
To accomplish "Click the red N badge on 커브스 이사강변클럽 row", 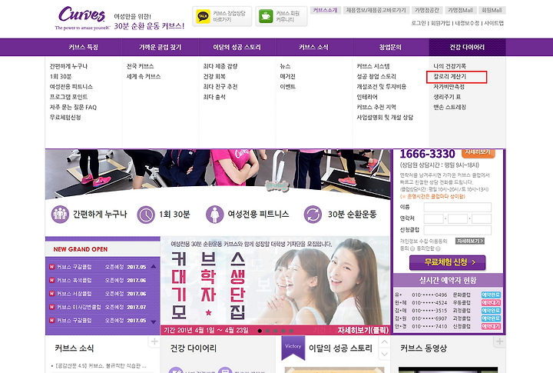I will click(x=52, y=307).
